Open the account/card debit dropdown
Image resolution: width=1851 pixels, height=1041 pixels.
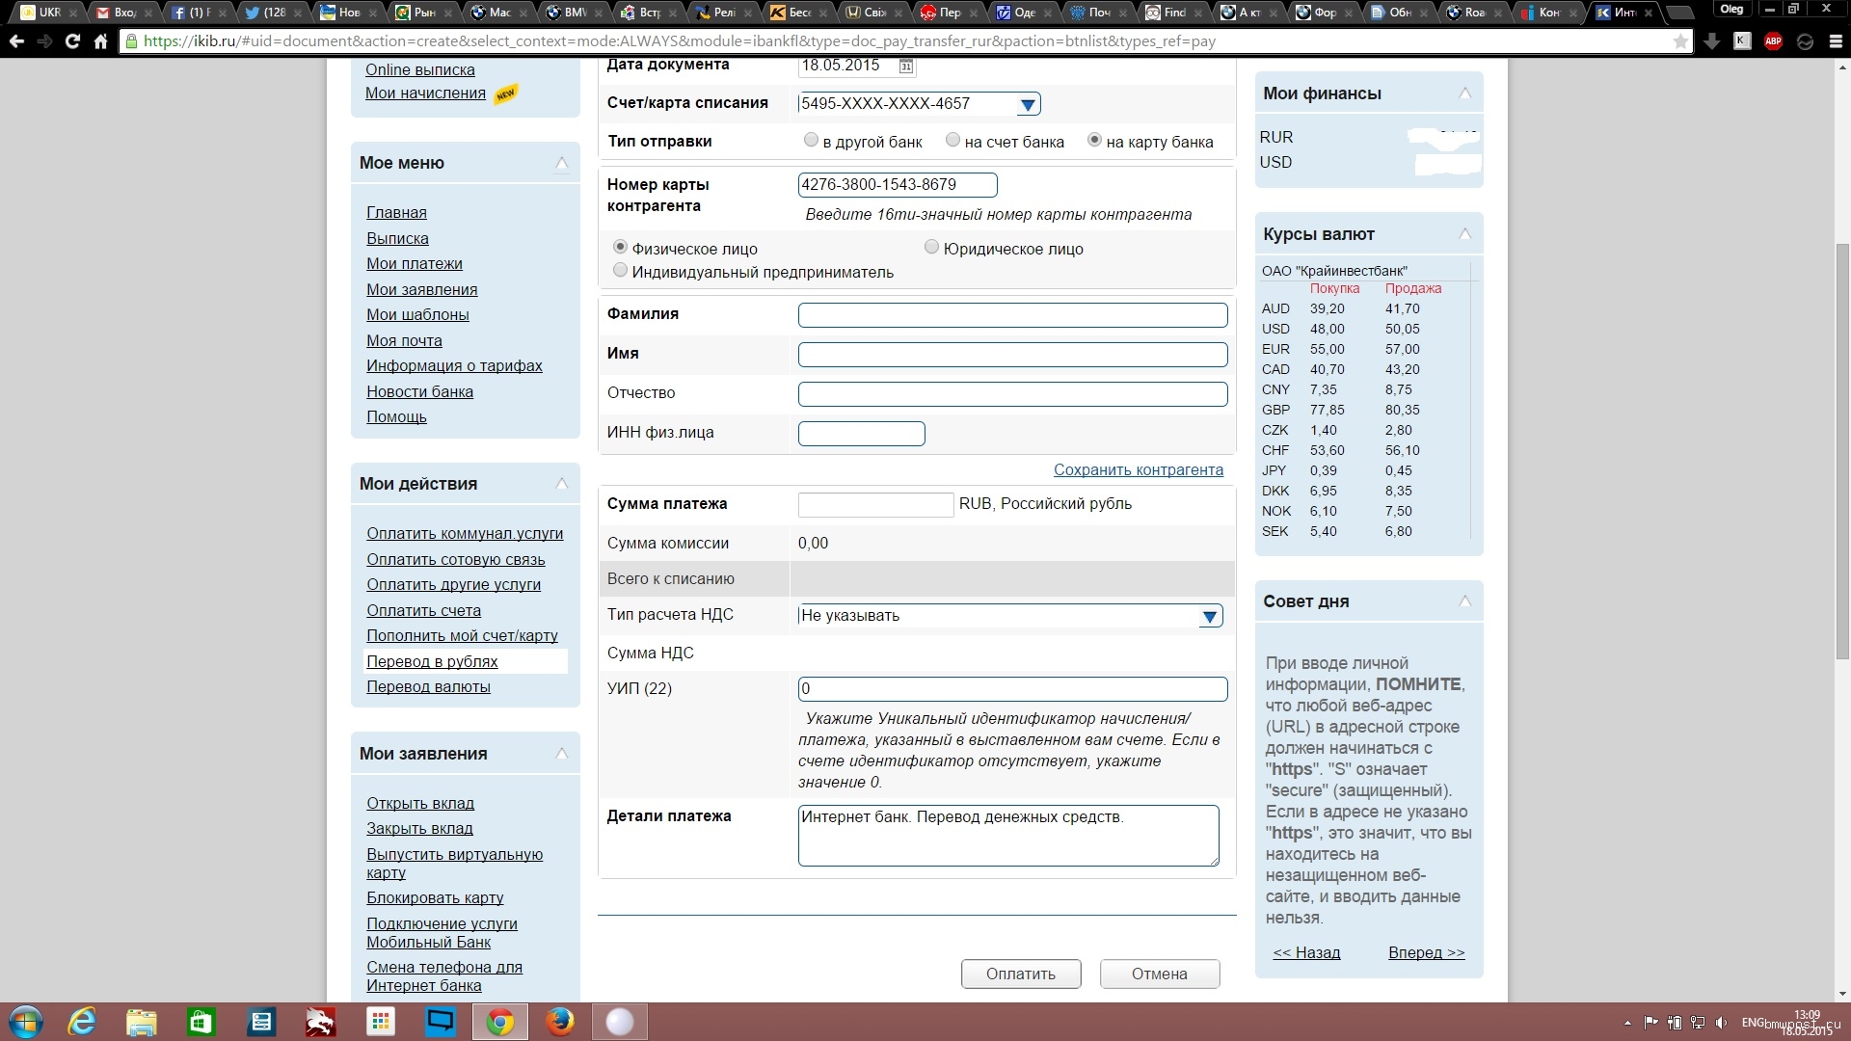click(1028, 104)
